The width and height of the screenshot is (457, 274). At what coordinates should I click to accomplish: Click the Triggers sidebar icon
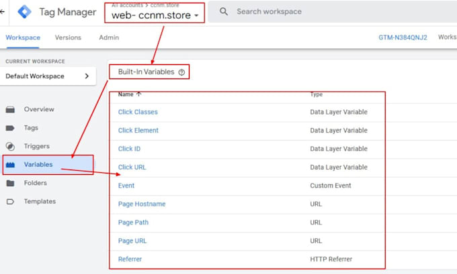[x=10, y=146]
